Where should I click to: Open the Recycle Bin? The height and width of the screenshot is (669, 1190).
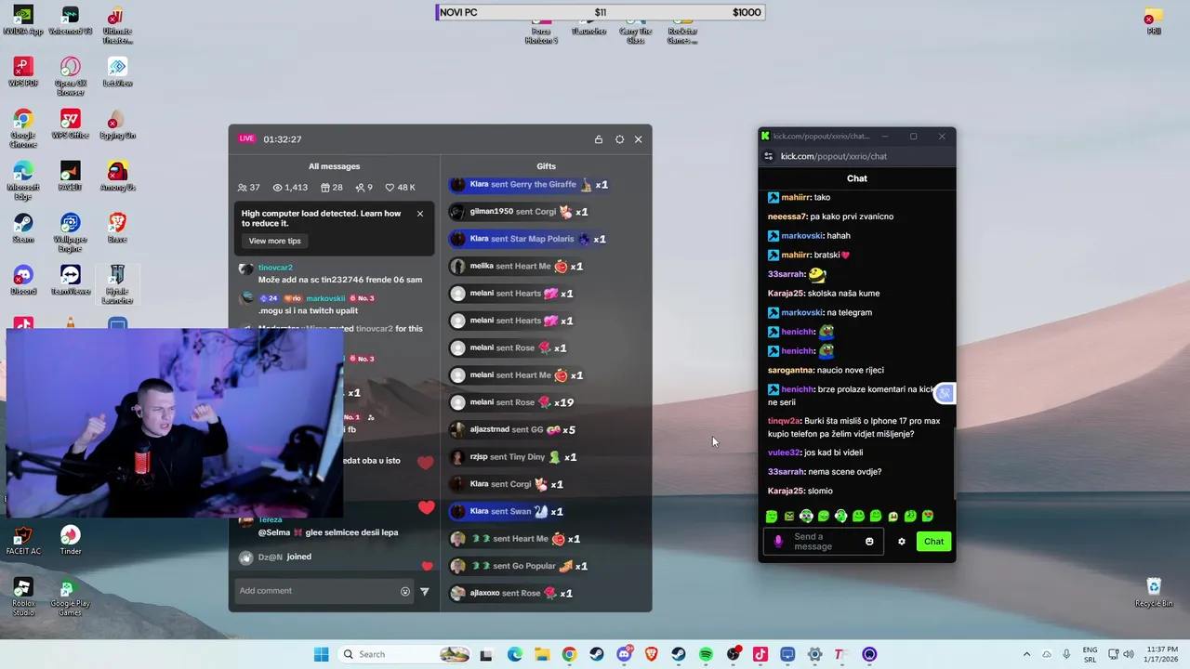click(x=1154, y=593)
